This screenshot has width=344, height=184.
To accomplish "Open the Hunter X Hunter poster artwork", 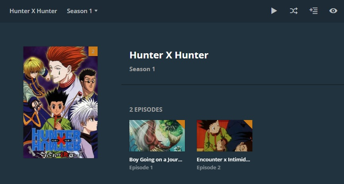I will point(61,102).
